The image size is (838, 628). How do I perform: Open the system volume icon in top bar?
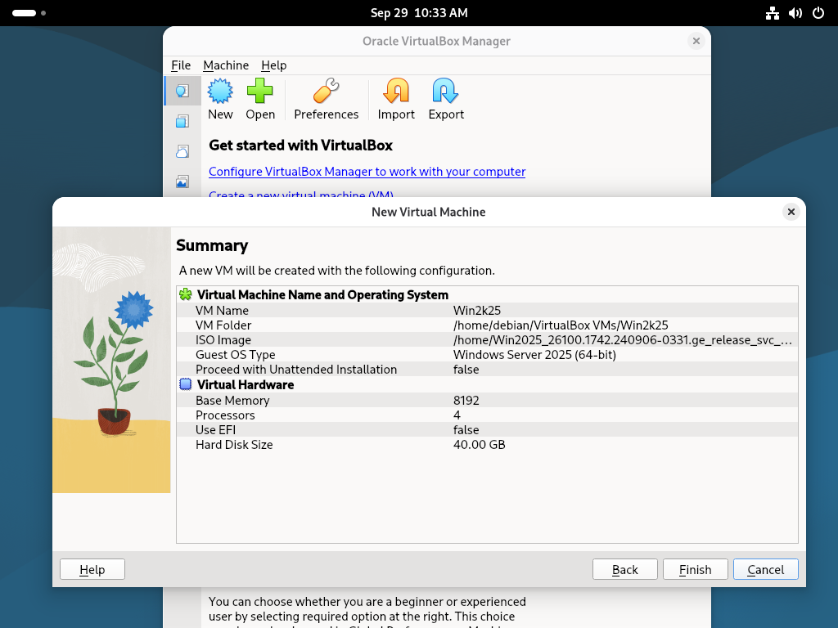pos(795,13)
